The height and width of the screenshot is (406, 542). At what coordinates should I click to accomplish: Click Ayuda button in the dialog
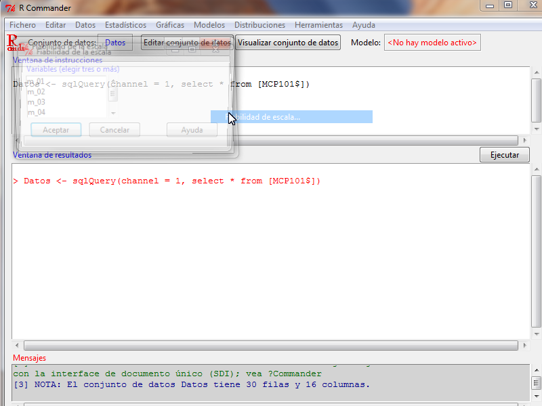[x=192, y=130]
